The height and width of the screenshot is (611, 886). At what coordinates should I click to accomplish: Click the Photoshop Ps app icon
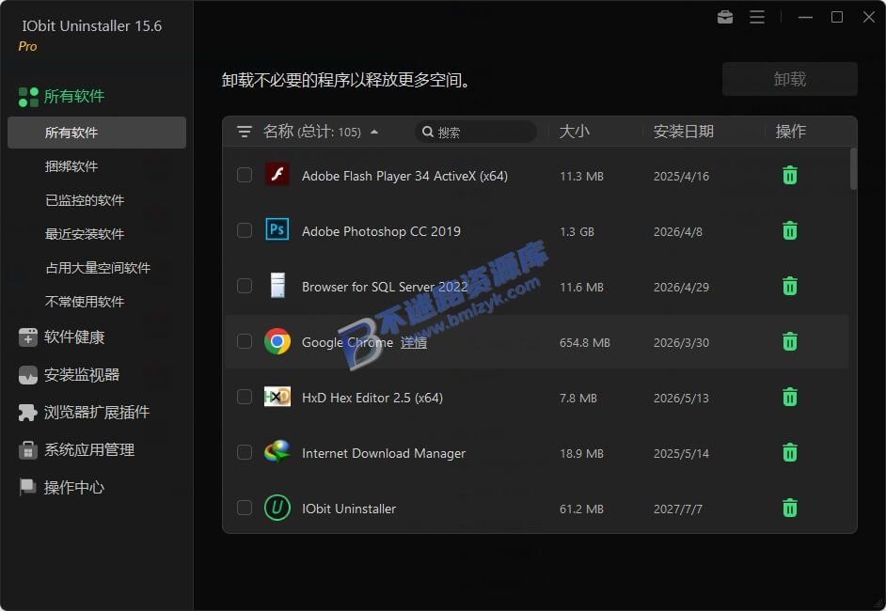[277, 230]
